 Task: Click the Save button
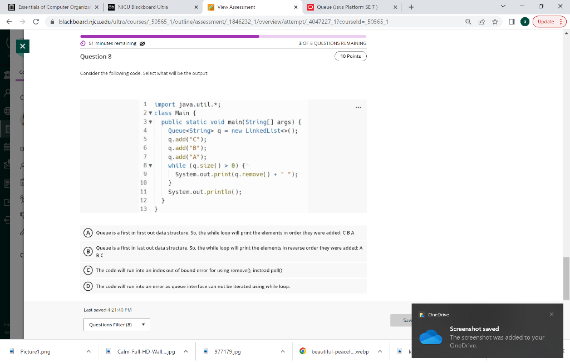tap(405, 320)
